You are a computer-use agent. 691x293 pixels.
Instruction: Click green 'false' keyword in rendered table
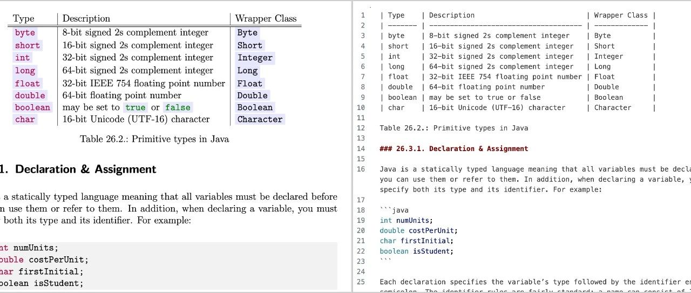pyautogui.click(x=178, y=107)
